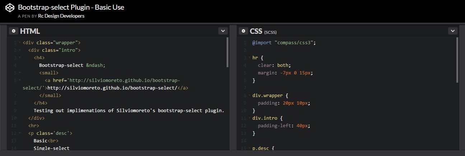
Task: Click the HTML panel title label
Action: click(30, 31)
